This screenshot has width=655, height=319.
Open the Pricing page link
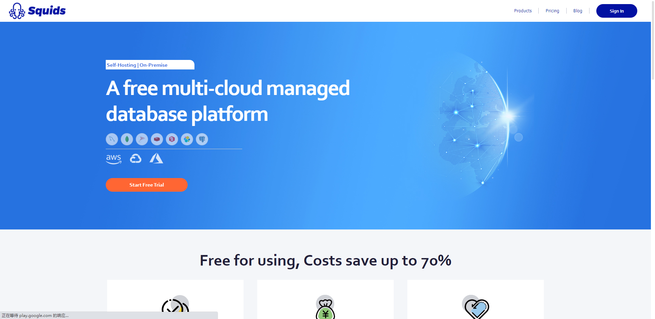[x=552, y=11]
